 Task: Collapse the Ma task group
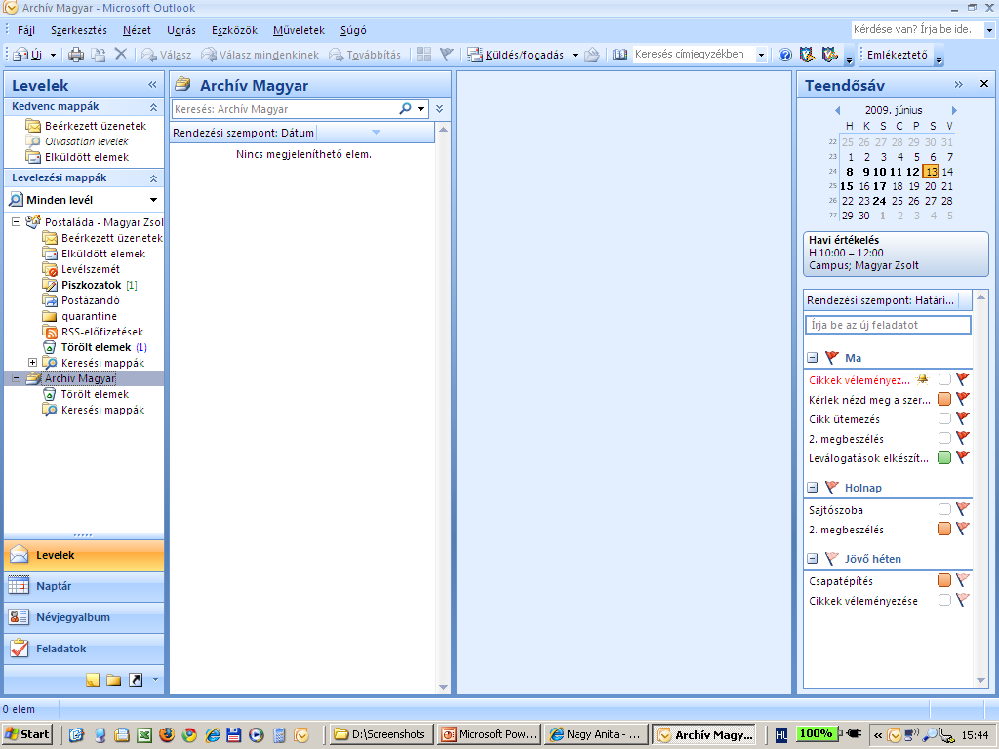813,358
